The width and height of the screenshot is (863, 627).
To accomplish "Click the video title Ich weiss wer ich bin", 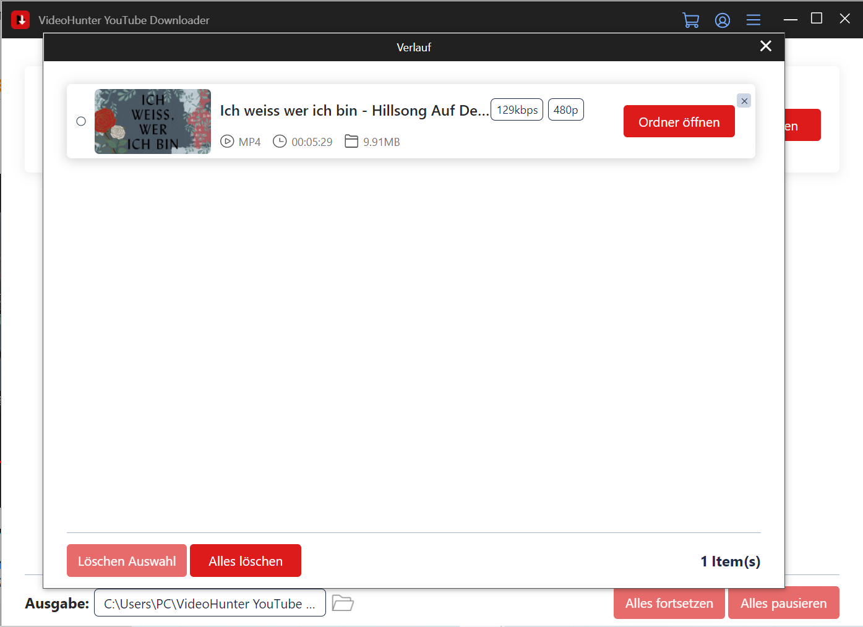I will pos(354,111).
